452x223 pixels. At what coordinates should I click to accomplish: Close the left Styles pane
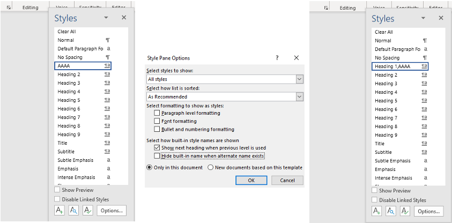pyautogui.click(x=124, y=18)
